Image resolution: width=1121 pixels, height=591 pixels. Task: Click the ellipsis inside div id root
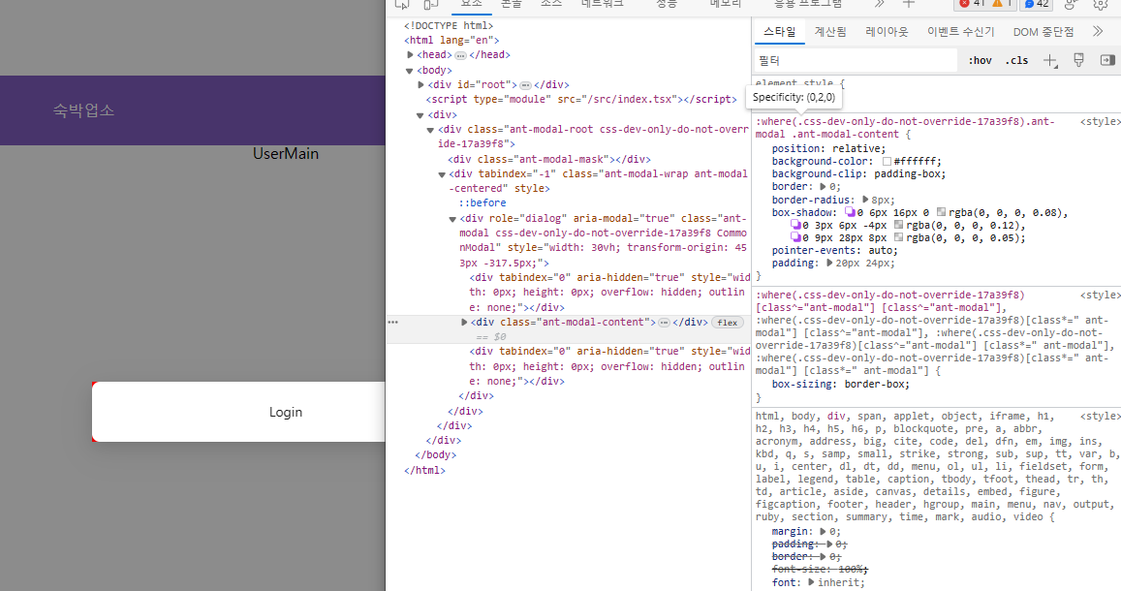click(x=525, y=85)
